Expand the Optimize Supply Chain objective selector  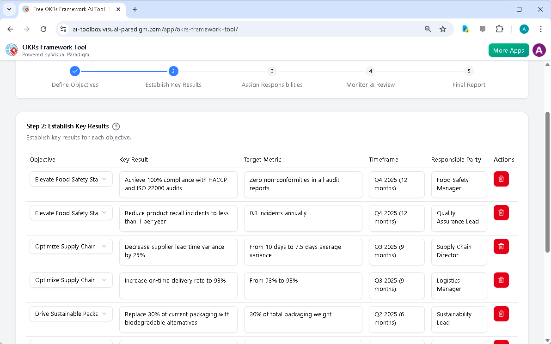(71, 246)
